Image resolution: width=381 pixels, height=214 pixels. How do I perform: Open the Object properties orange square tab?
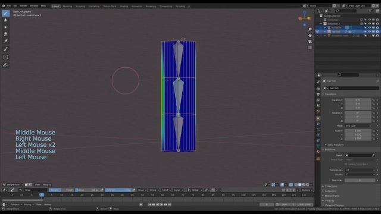click(x=318, y=118)
